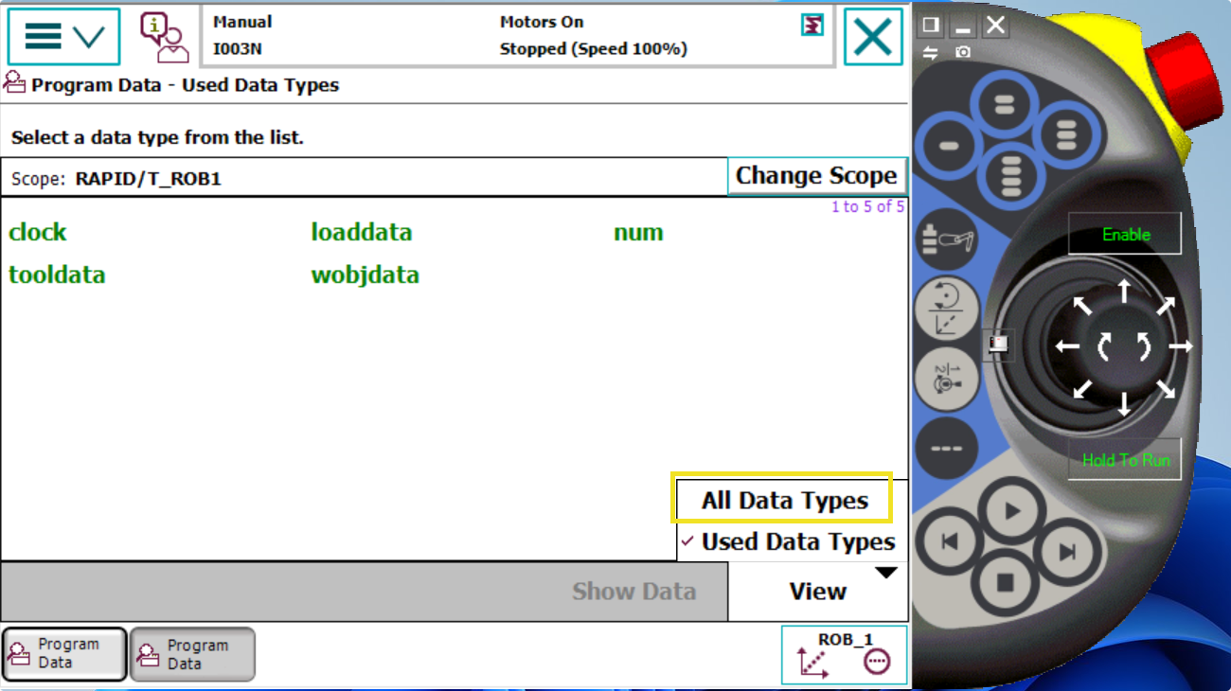Select the clock data type
Image resolution: width=1231 pixels, height=691 pixels.
38,233
